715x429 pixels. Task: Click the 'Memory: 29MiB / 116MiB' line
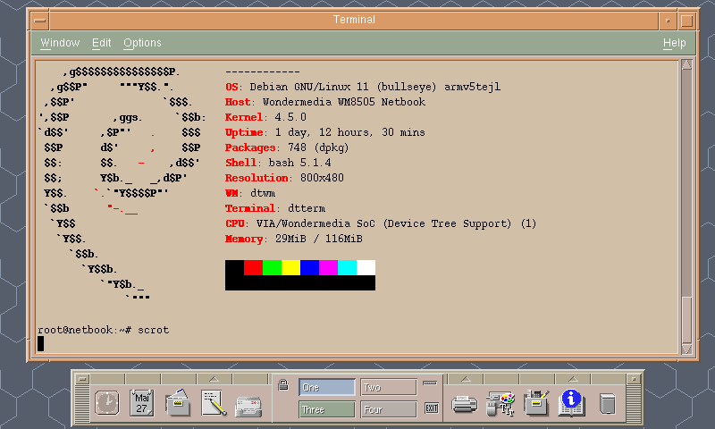pos(294,239)
